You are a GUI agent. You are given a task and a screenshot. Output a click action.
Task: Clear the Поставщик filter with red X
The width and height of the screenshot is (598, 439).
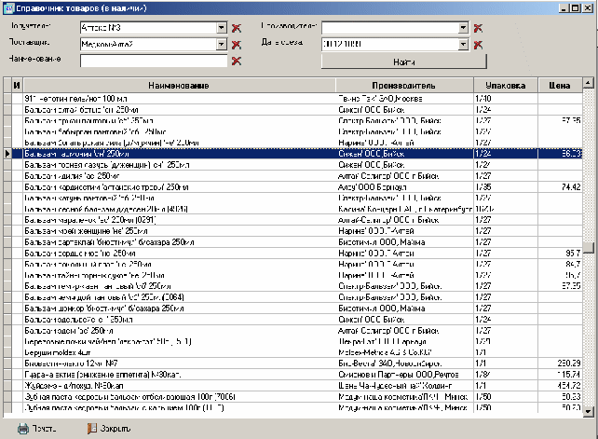[236, 44]
